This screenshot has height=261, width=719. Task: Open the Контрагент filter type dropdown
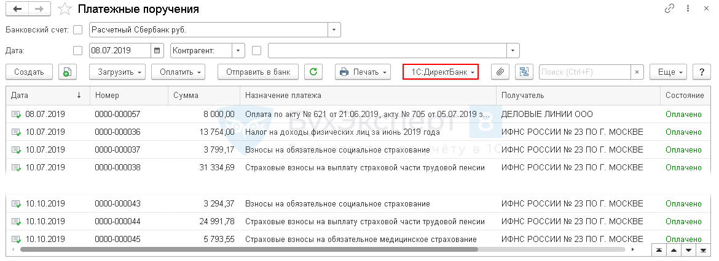pyautogui.click(x=238, y=50)
